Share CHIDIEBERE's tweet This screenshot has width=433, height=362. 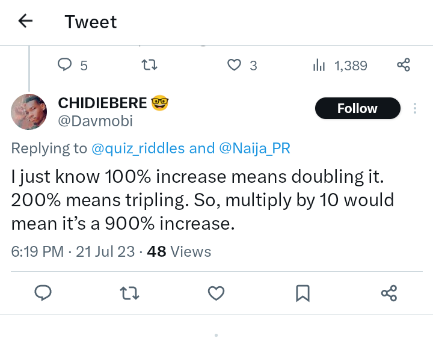(389, 293)
